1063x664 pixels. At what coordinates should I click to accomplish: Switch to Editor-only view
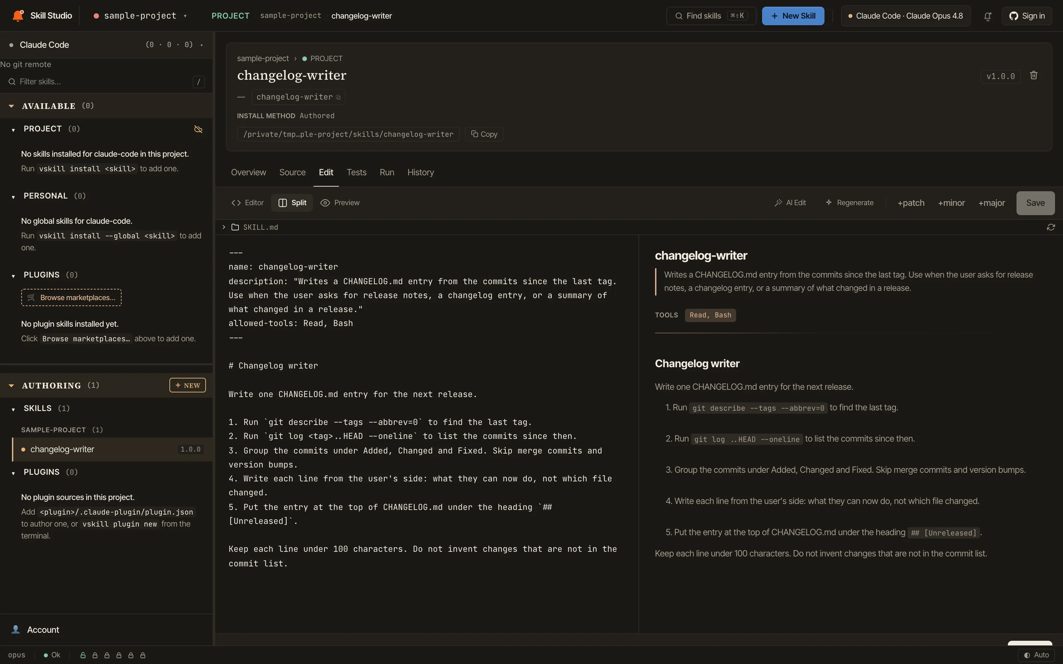coord(247,203)
